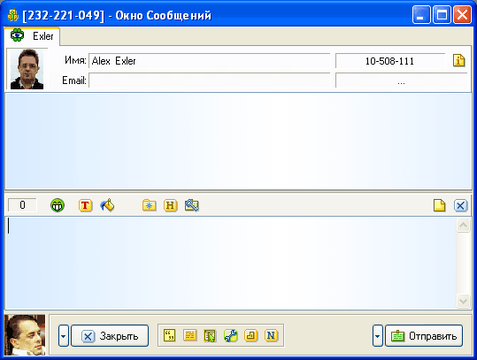Open contact info yellow i icon
Image resolution: width=477 pixels, height=360 pixels.
click(458, 60)
